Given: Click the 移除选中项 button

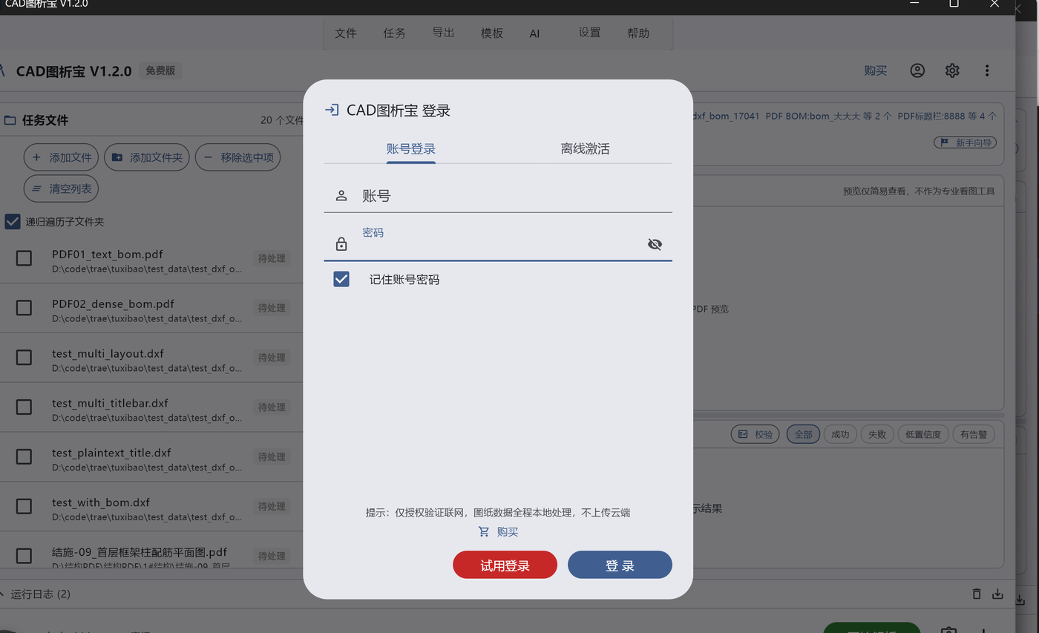Looking at the screenshot, I should (237, 157).
